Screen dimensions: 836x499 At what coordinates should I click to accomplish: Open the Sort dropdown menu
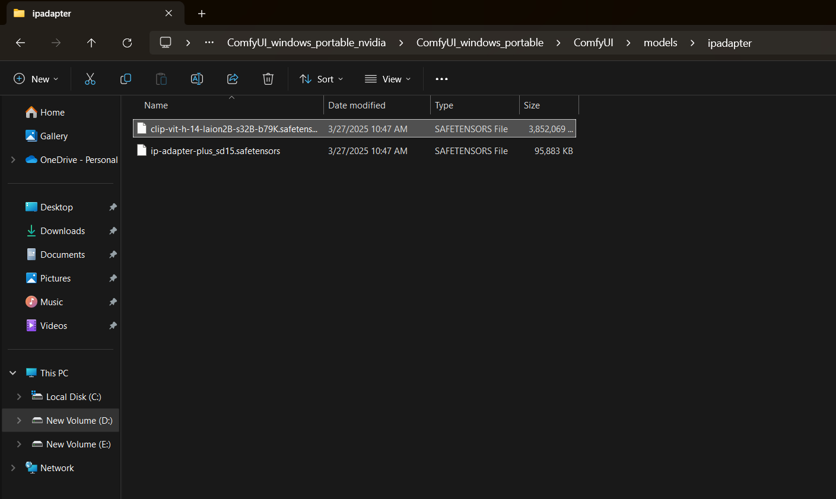click(x=322, y=79)
